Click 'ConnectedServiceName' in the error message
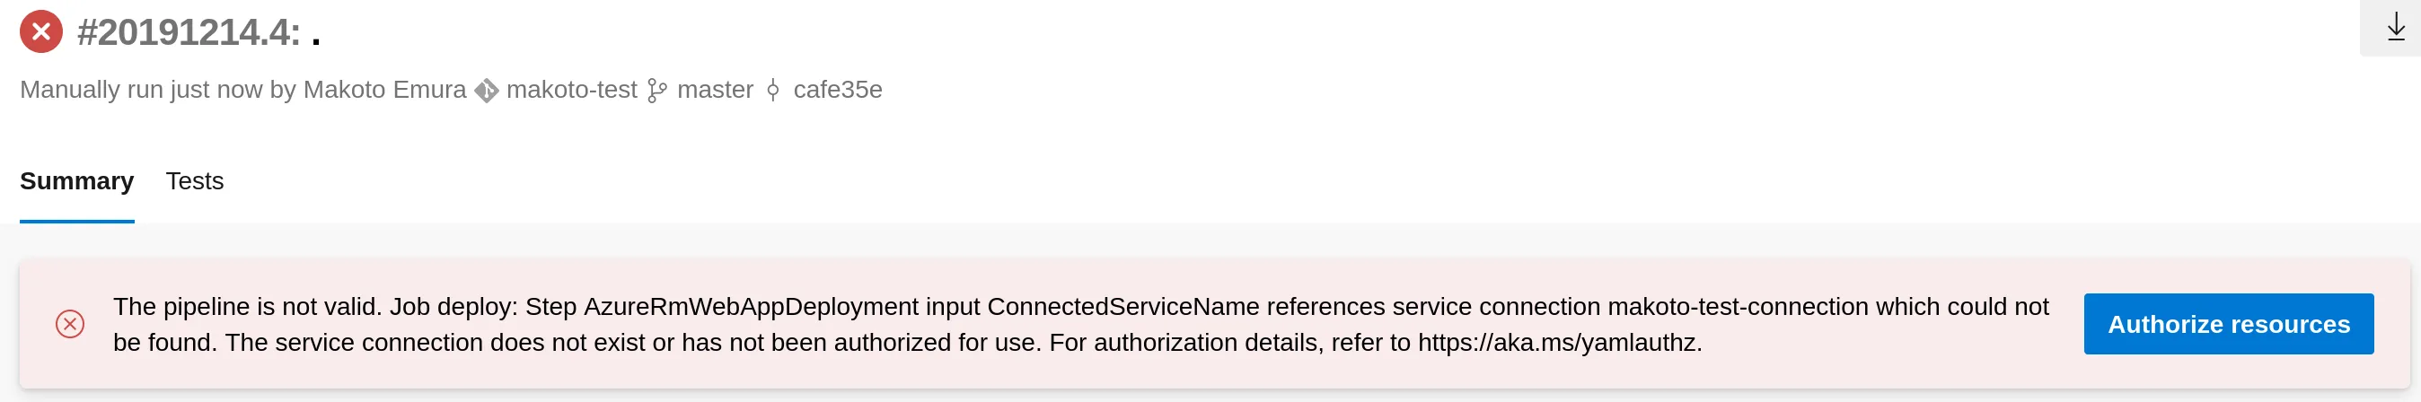2421x402 pixels. point(1122,307)
